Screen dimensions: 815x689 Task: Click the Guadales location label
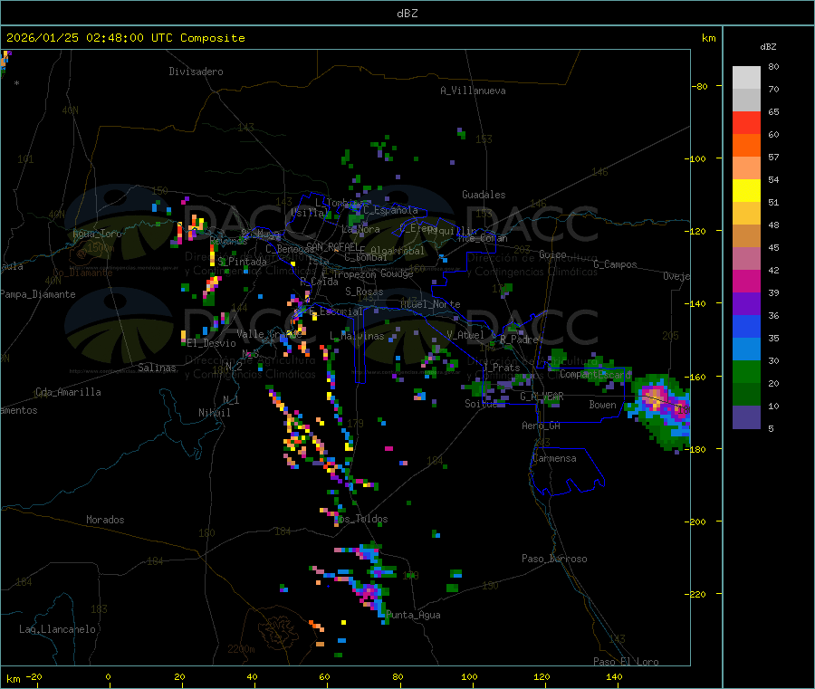[484, 195]
